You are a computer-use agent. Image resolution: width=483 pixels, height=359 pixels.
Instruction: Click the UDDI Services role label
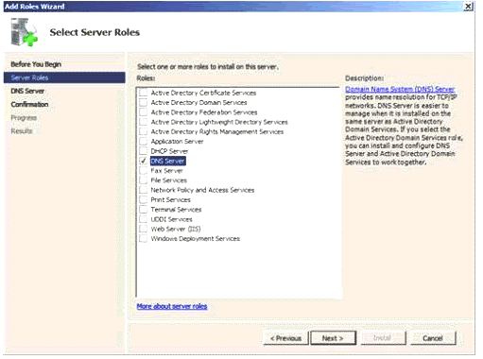171,219
